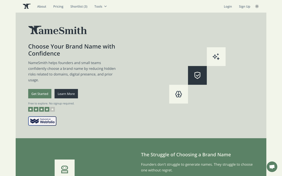The height and width of the screenshot is (176, 282).
Task: Click the second rating star
Action: (x=36, y=109)
